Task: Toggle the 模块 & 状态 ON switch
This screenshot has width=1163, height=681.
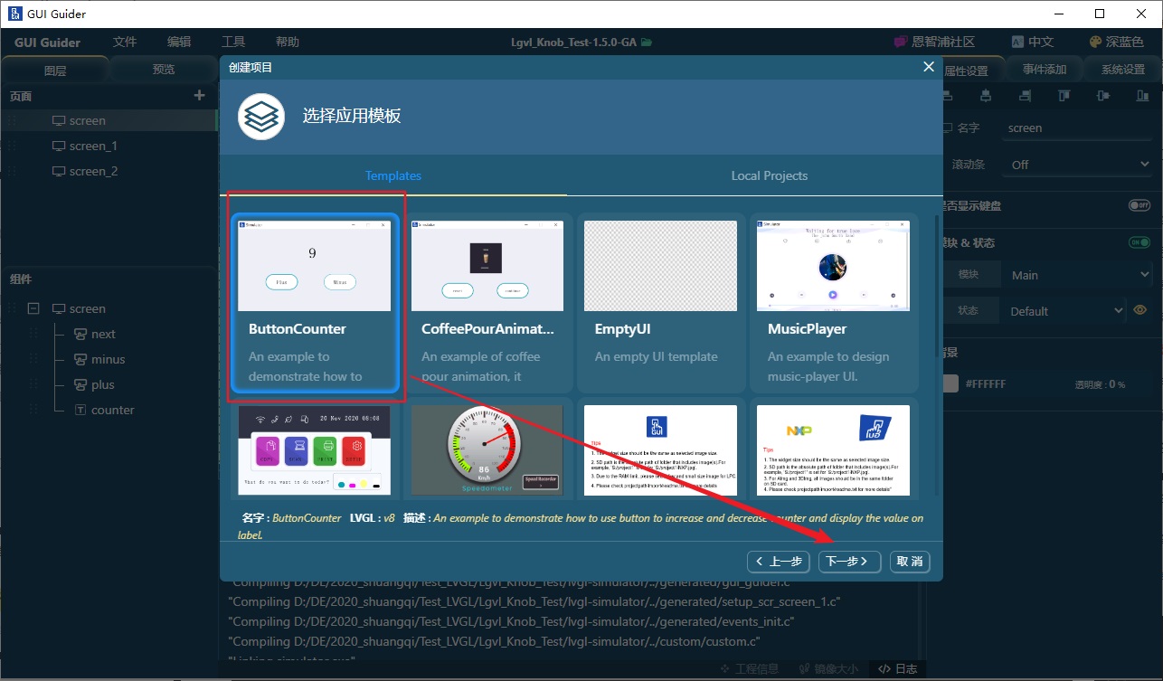Action: pos(1139,242)
